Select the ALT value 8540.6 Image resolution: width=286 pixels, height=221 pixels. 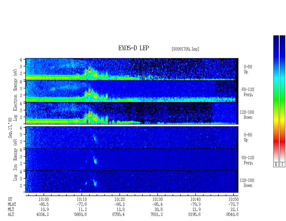pyautogui.click(x=232, y=215)
